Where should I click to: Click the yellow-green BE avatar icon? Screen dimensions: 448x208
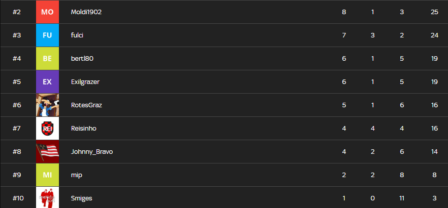(x=47, y=58)
